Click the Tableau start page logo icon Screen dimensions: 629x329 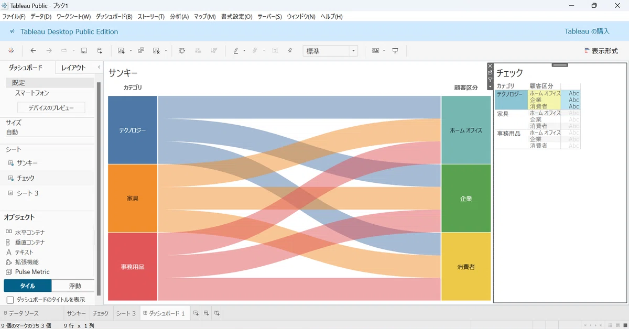pyautogui.click(x=12, y=51)
